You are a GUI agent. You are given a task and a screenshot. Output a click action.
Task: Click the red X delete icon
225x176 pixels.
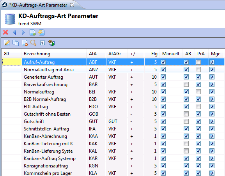pyautogui.click(x=5, y=32)
